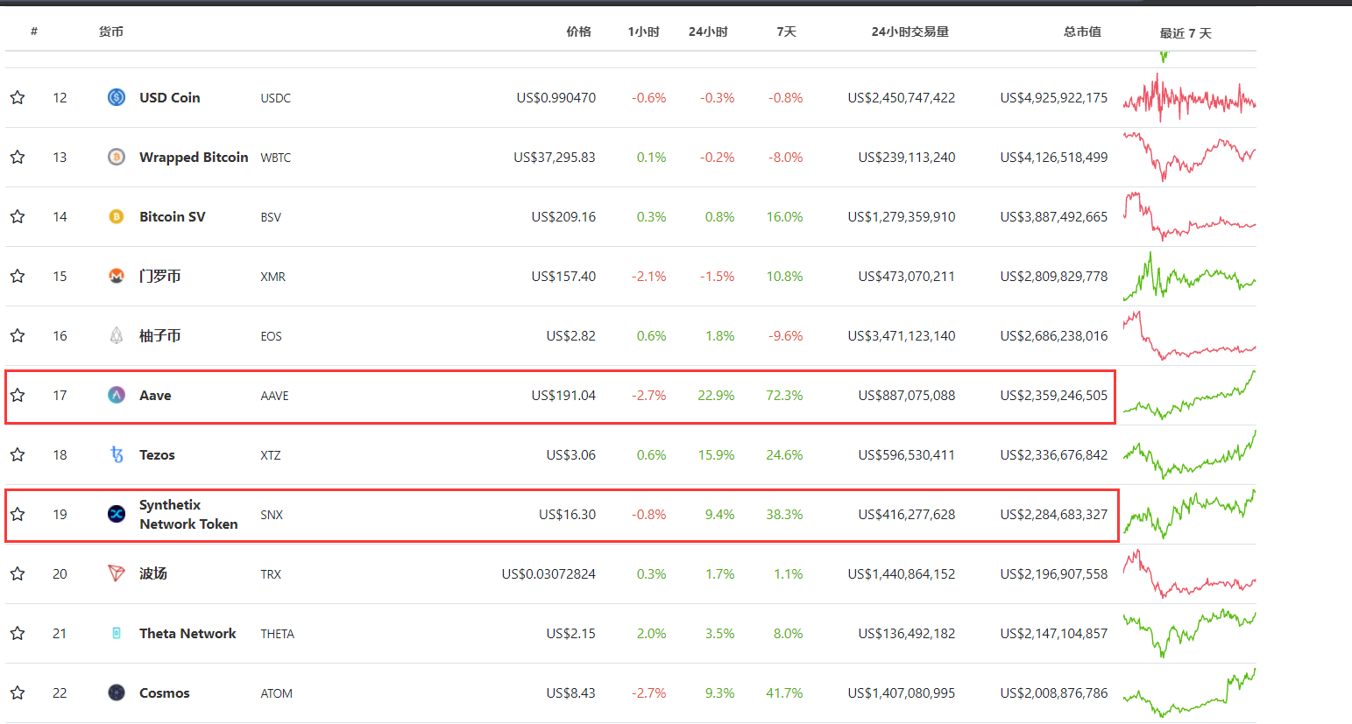The width and height of the screenshot is (1352, 724).
Task: Mark Tezos as favorite with star
Action: (18, 454)
